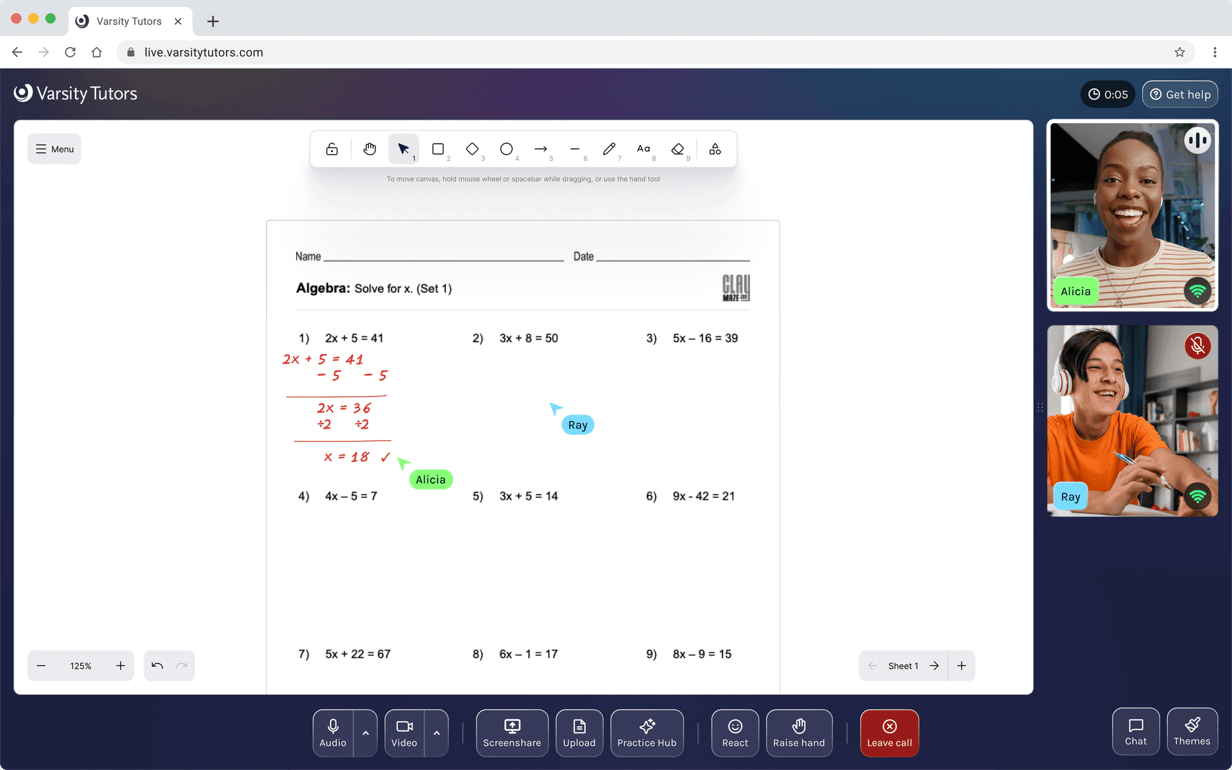
Task: Expand video options chevron
Action: tap(436, 733)
